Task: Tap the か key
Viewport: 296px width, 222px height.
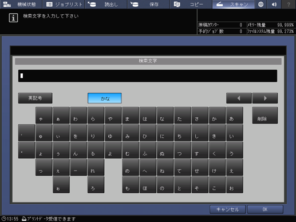Action: pyautogui.click(x=218, y=116)
